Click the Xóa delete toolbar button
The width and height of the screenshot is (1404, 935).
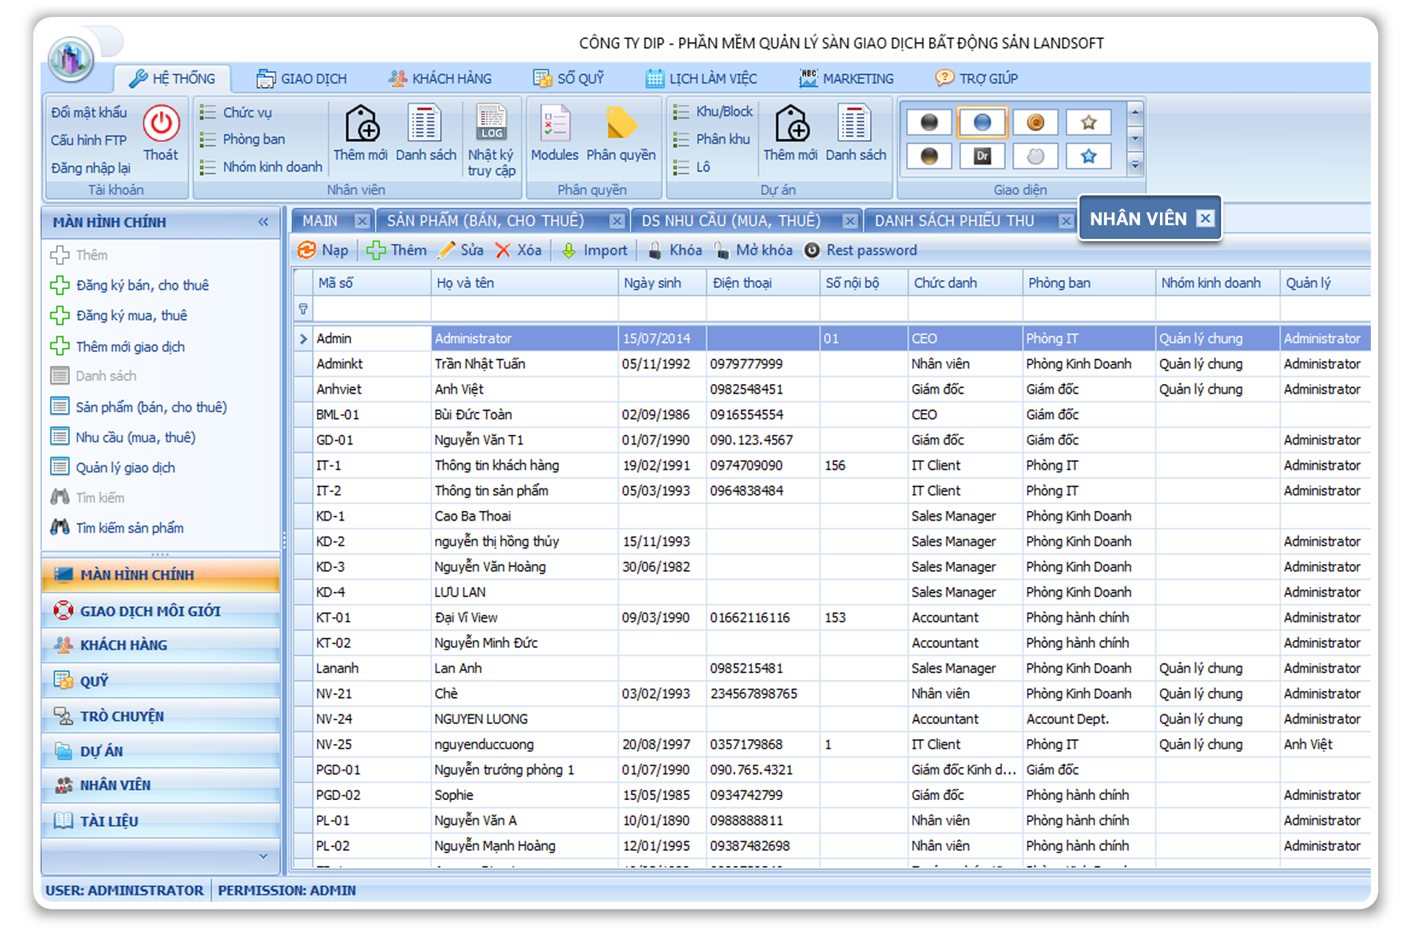pyautogui.click(x=519, y=251)
